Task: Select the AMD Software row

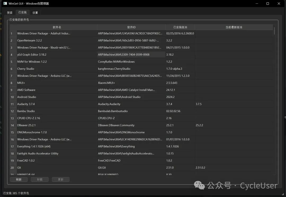Action: coord(141,90)
